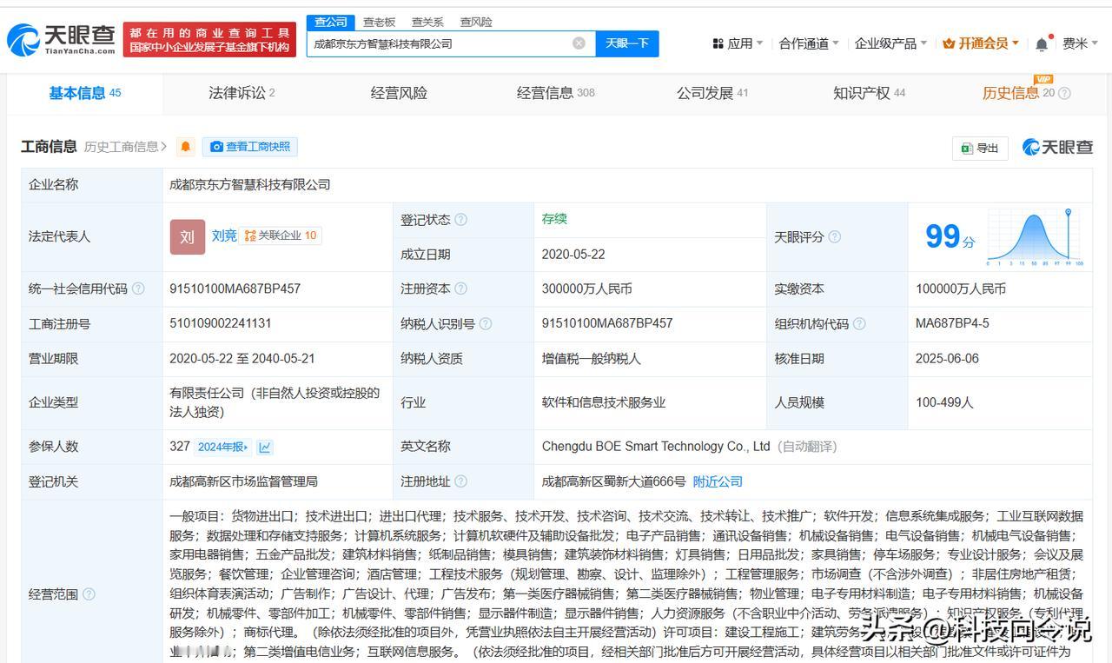This screenshot has width=1112, height=663.
Task: Switch to 查老板 search tab
Action: (379, 22)
